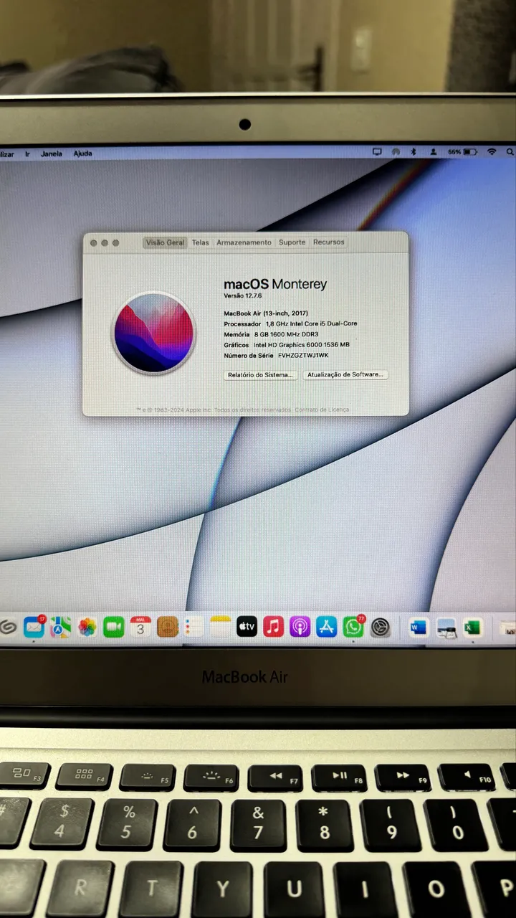Open the Ajuda menu
The image size is (516, 918).
point(82,153)
